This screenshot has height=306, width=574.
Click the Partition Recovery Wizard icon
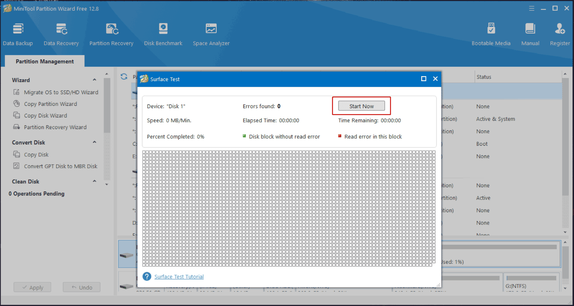(x=16, y=127)
